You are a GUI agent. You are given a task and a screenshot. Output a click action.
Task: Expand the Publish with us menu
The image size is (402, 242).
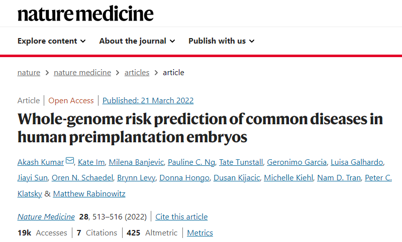(x=221, y=41)
